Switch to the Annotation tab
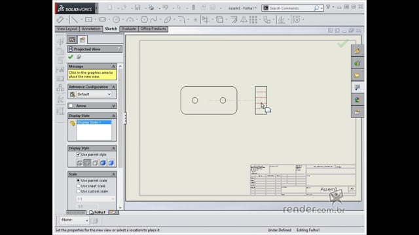 pos(91,29)
